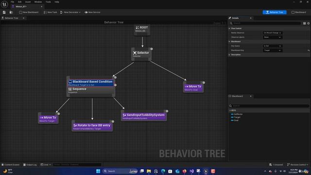
Task: Select the Sequence composite node
Action: pos(91,90)
